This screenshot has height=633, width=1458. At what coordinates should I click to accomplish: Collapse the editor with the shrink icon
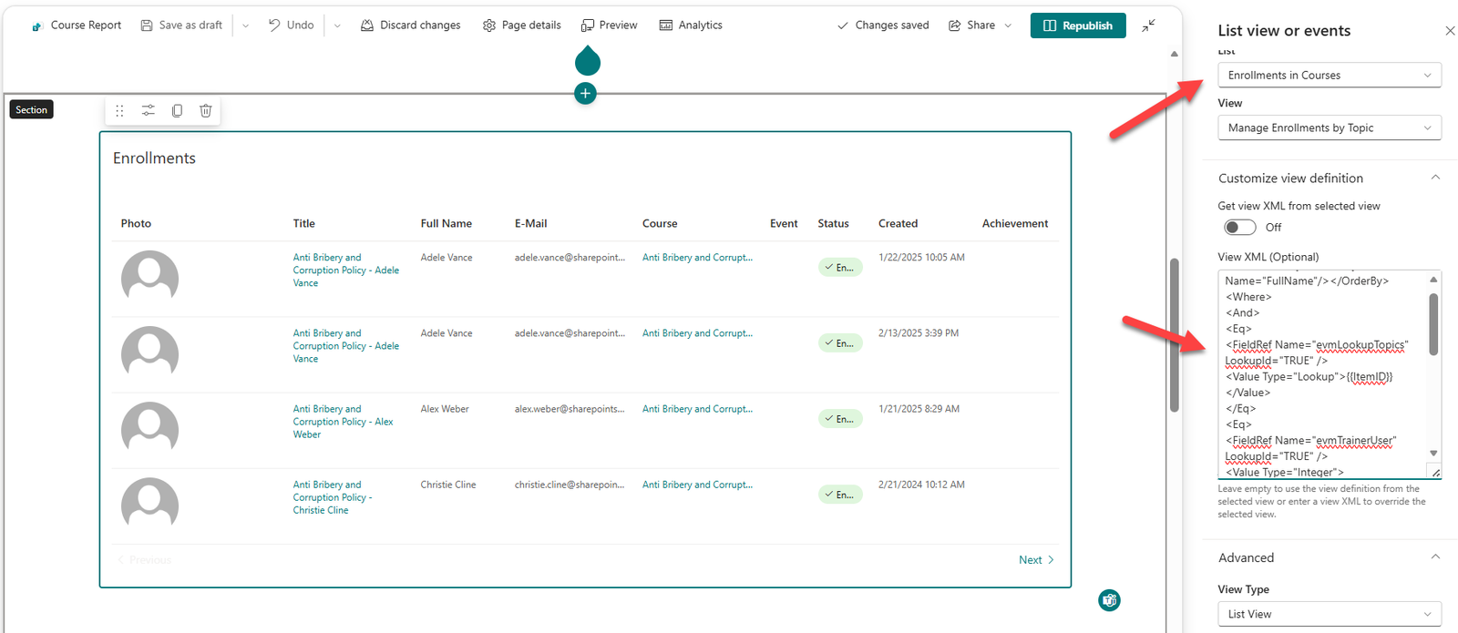point(1148,26)
